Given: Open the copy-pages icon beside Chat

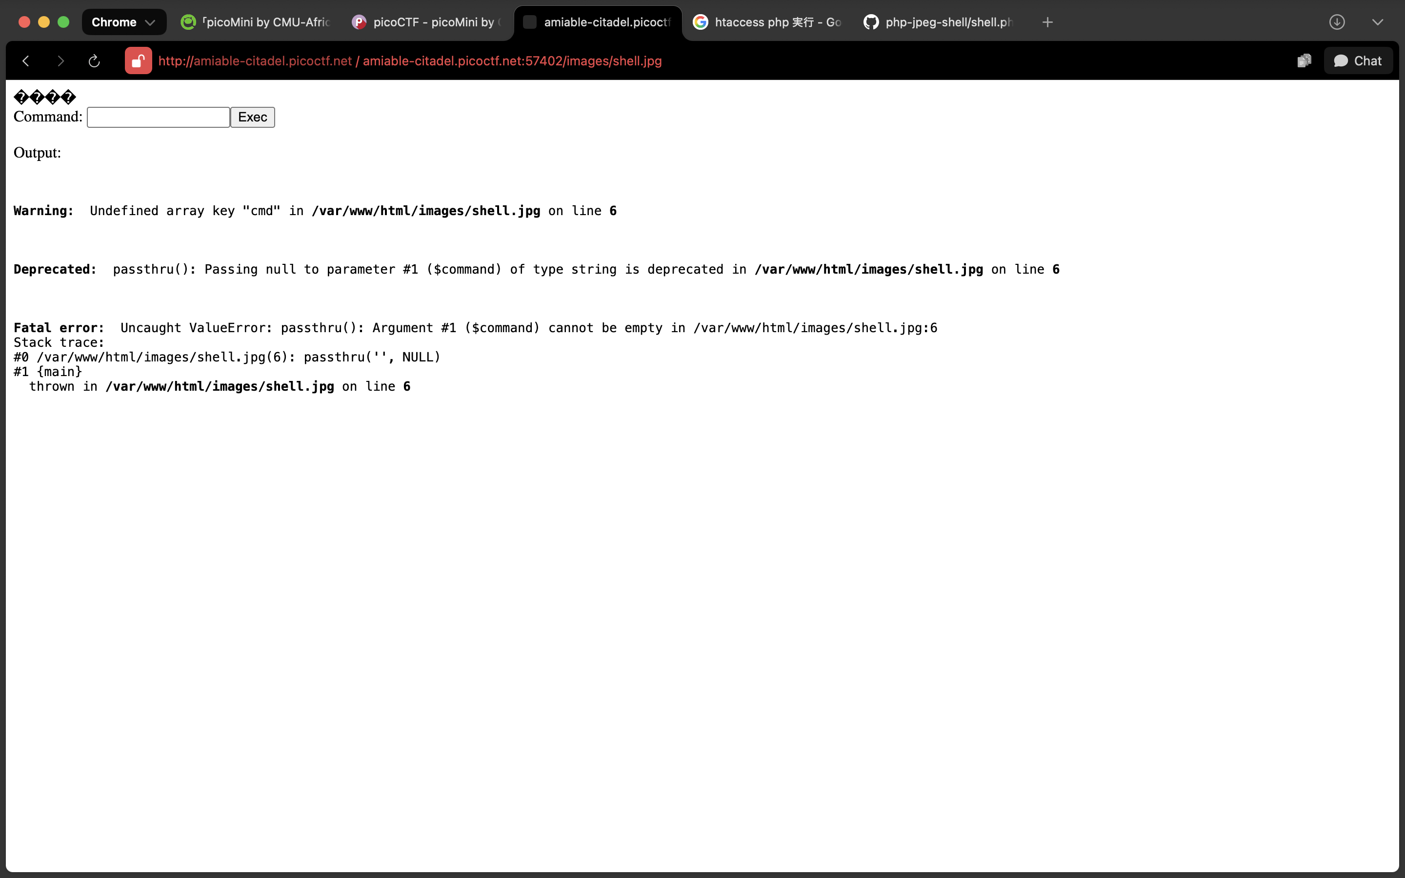Looking at the screenshot, I should coord(1304,61).
